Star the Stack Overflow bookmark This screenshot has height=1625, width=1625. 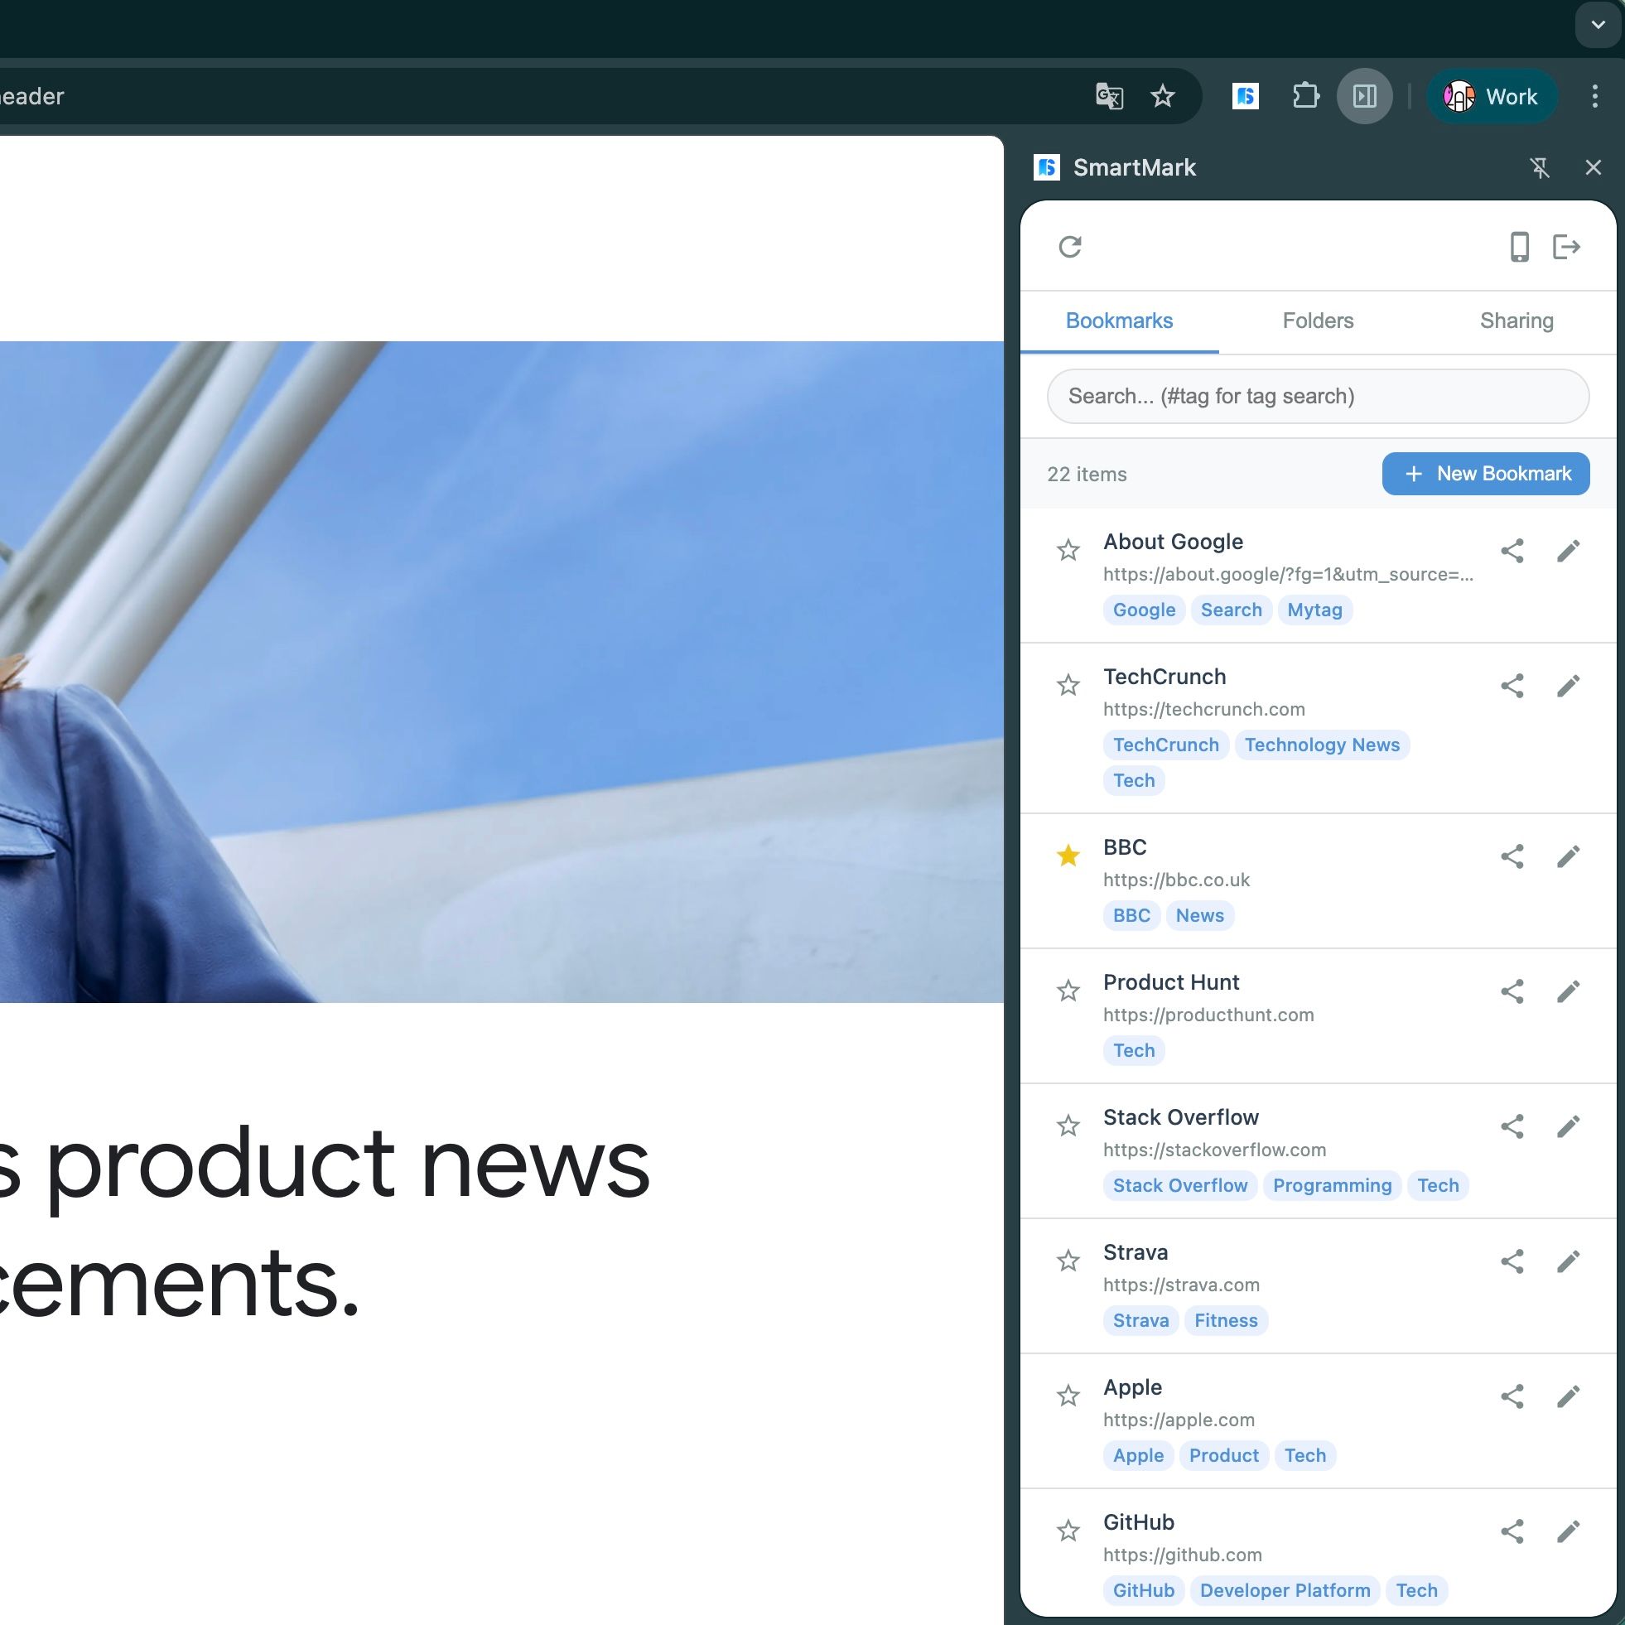click(1068, 1126)
